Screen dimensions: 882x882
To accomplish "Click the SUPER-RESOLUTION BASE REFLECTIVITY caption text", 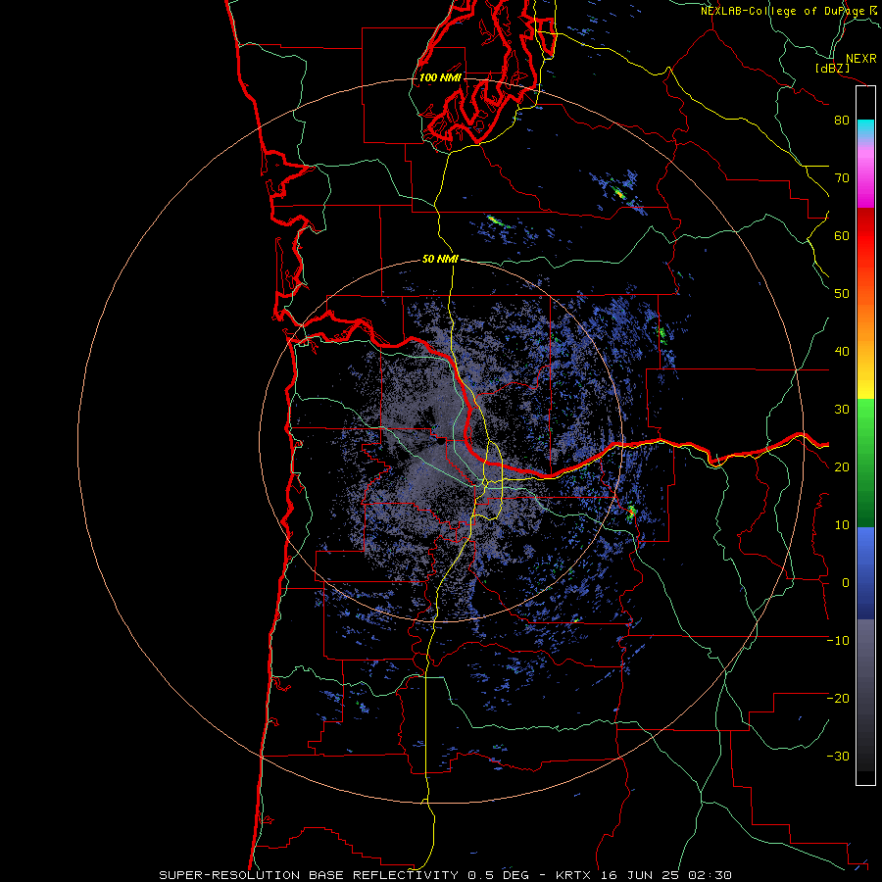I will tap(307, 875).
